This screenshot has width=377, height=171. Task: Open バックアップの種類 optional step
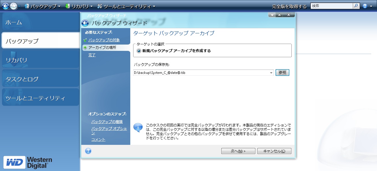click(x=107, y=122)
